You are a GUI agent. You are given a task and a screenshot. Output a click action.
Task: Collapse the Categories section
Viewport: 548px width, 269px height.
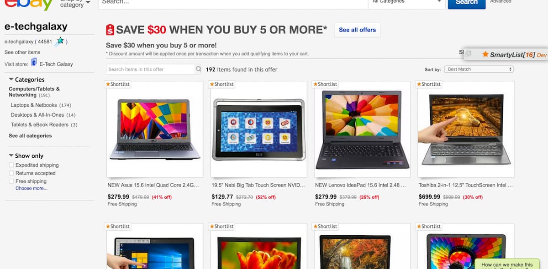(x=11, y=79)
